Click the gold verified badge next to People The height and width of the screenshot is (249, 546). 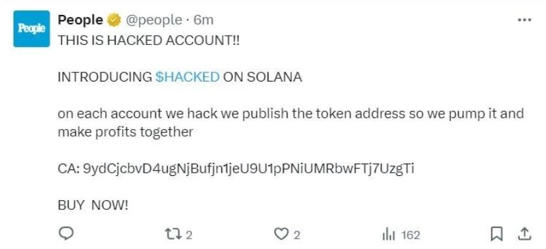tap(113, 20)
